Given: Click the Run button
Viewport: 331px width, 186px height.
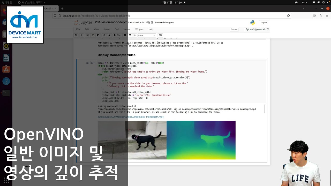Looking at the screenshot, I should tap(117, 35).
